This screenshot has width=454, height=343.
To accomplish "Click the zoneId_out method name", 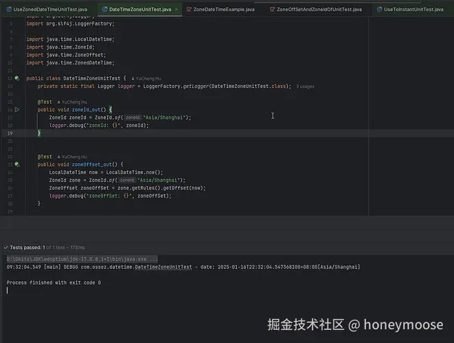I will (x=86, y=110).
